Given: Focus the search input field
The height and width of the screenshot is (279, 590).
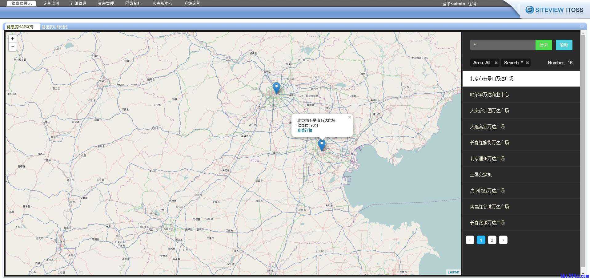Looking at the screenshot, I should pos(503,45).
